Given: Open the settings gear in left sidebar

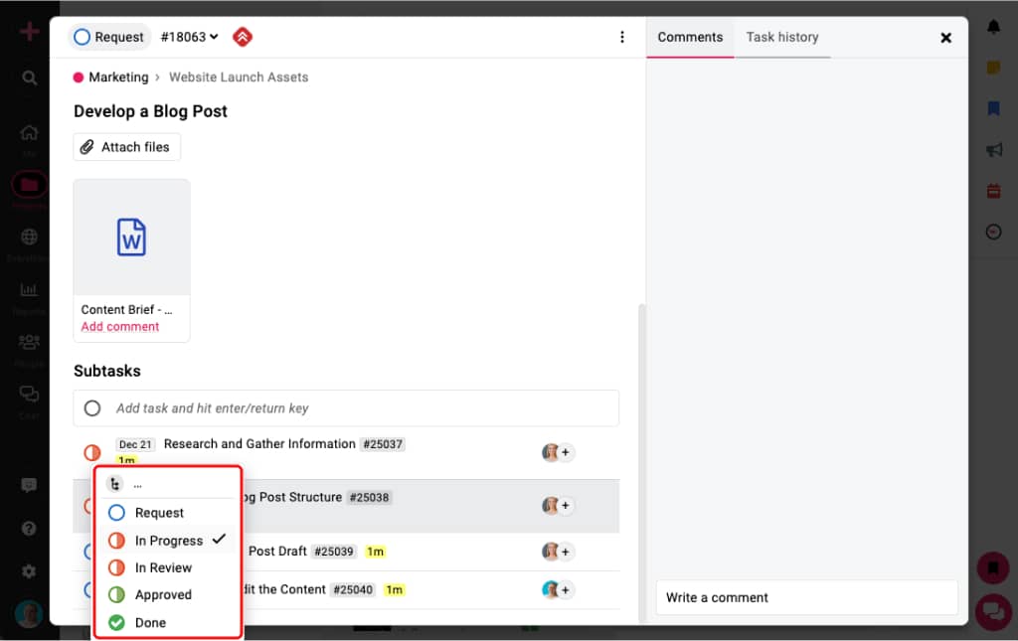Looking at the screenshot, I should 29,570.
